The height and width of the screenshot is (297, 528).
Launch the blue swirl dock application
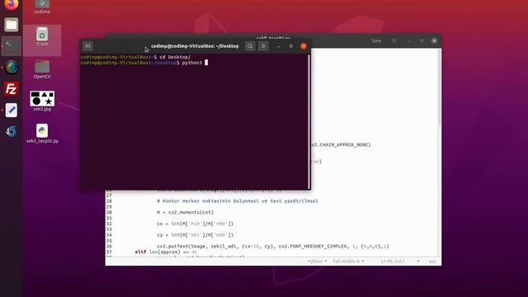(x=11, y=131)
